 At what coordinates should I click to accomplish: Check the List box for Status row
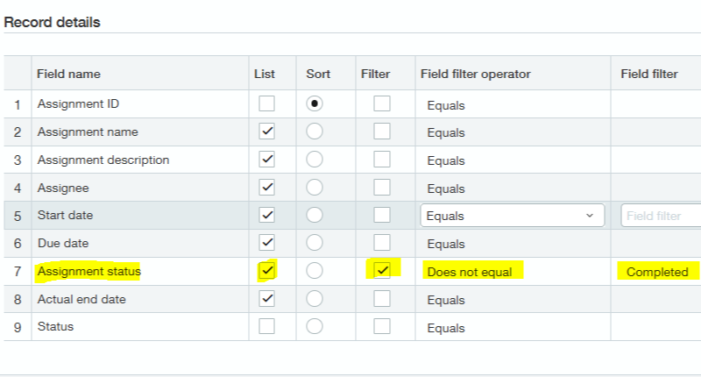[x=267, y=327]
